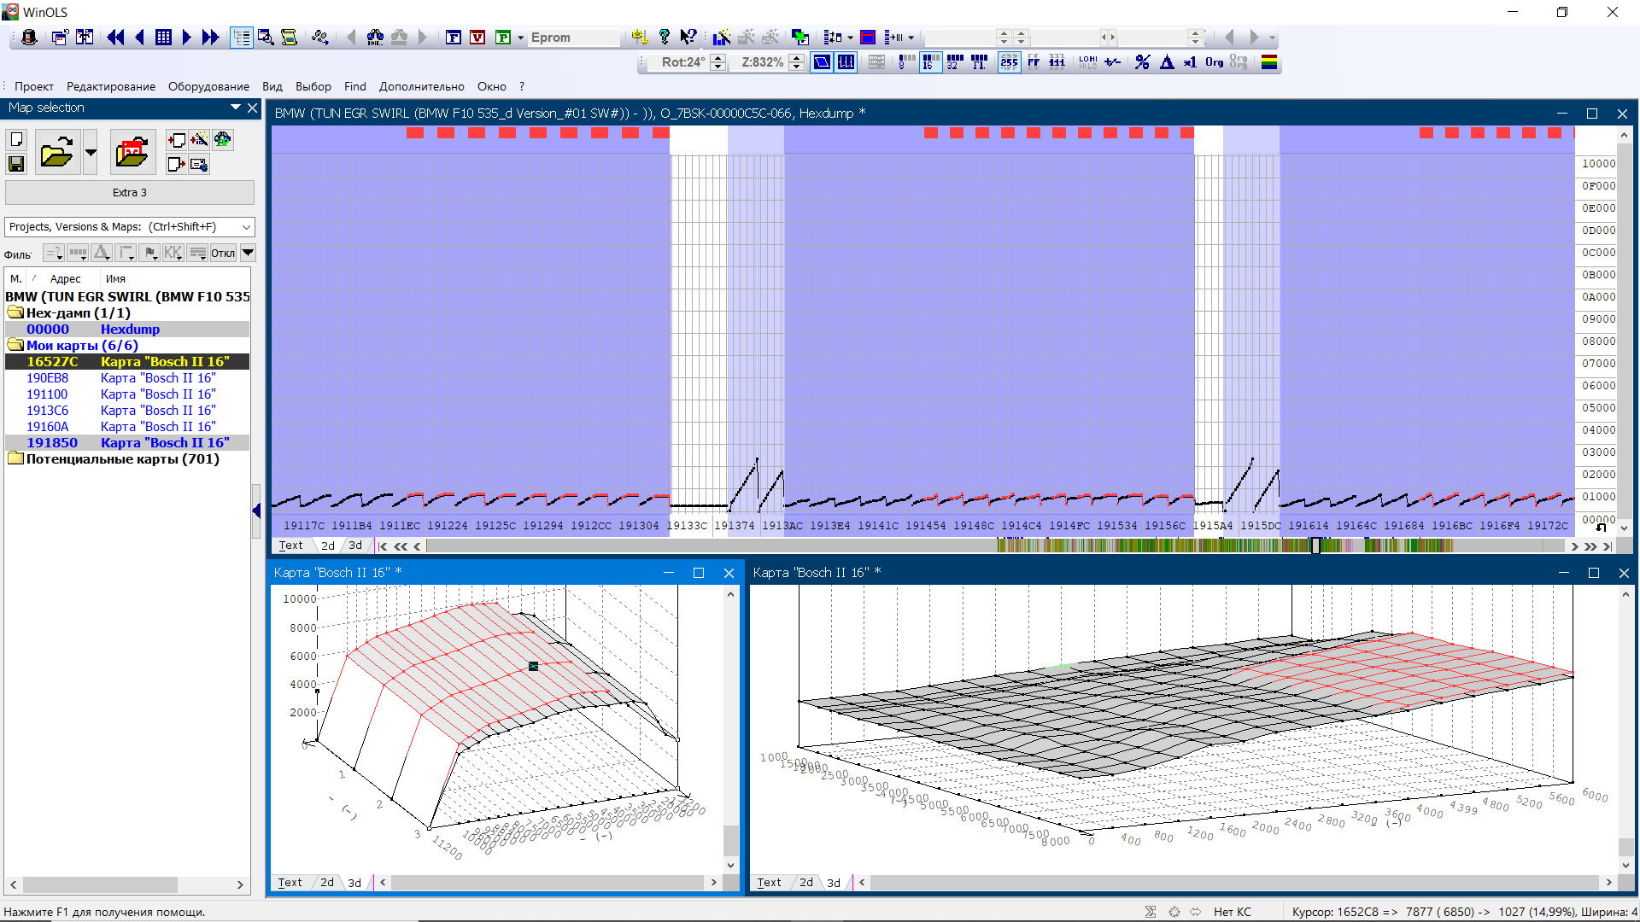Image resolution: width=1640 pixels, height=922 pixels.
Task: Click the context help arrow-question icon
Action: pyautogui.click(x=688, y=38)
